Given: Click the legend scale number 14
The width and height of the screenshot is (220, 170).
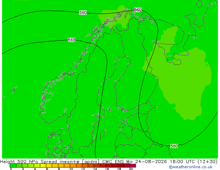Looking at the screenshot, I should click(95, 169).
